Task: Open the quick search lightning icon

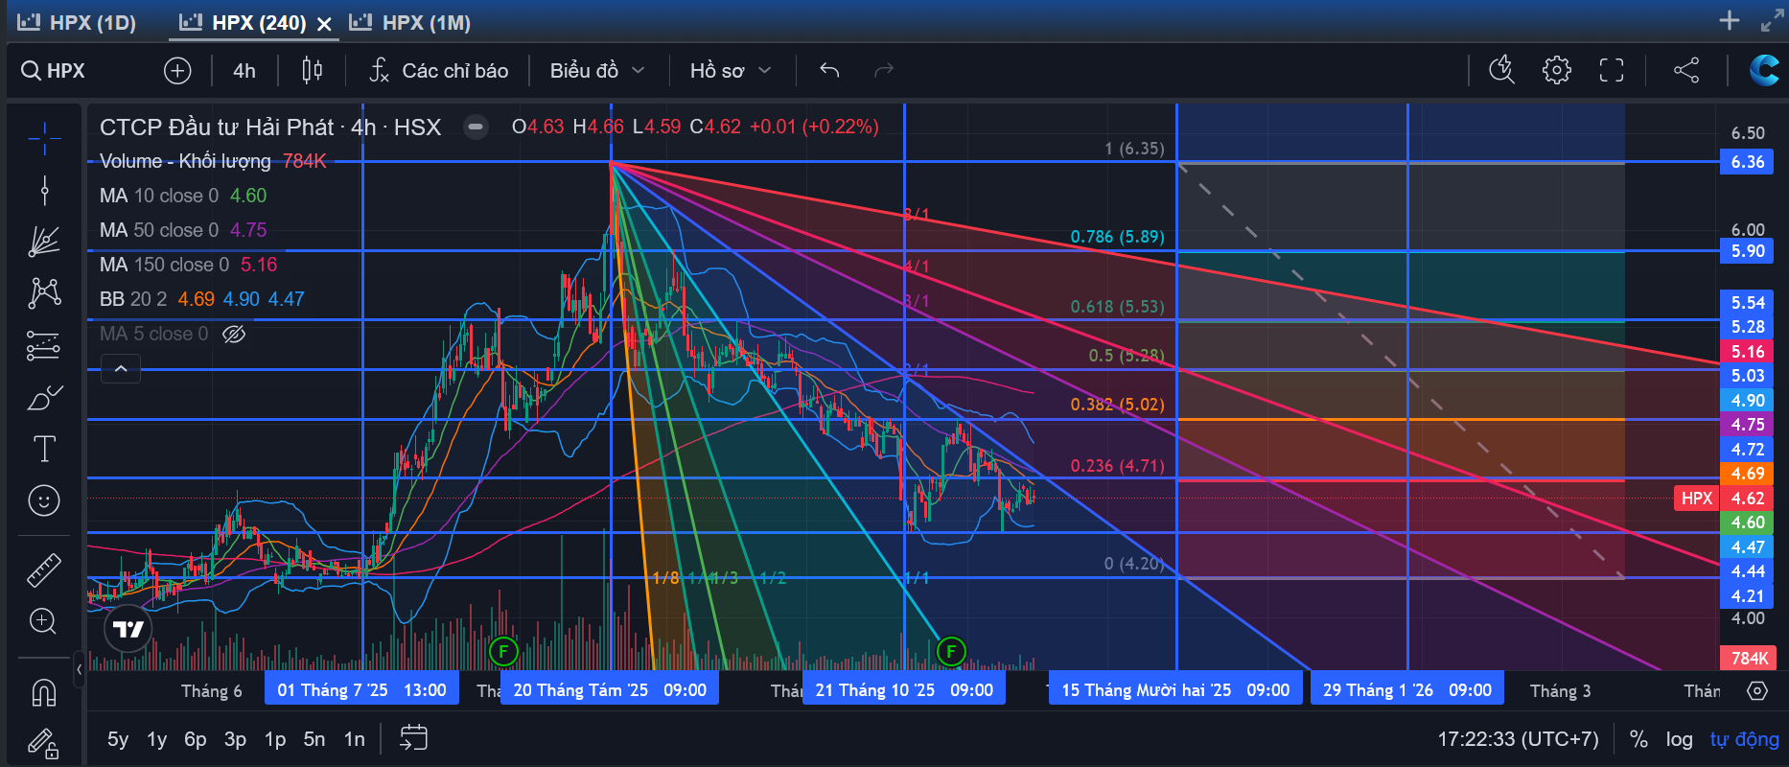Action: click(x=1501, y=70)
